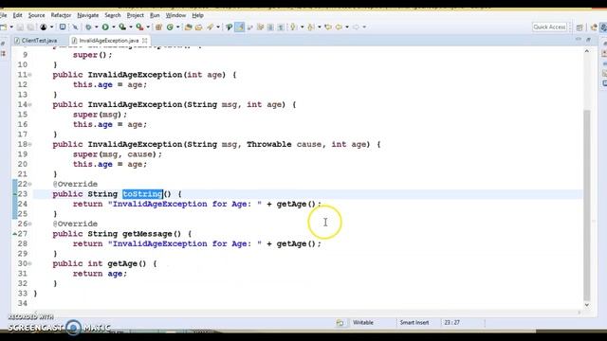Open the Navigate menu
Screen dimensions: 607x341
tap(88, 15)
